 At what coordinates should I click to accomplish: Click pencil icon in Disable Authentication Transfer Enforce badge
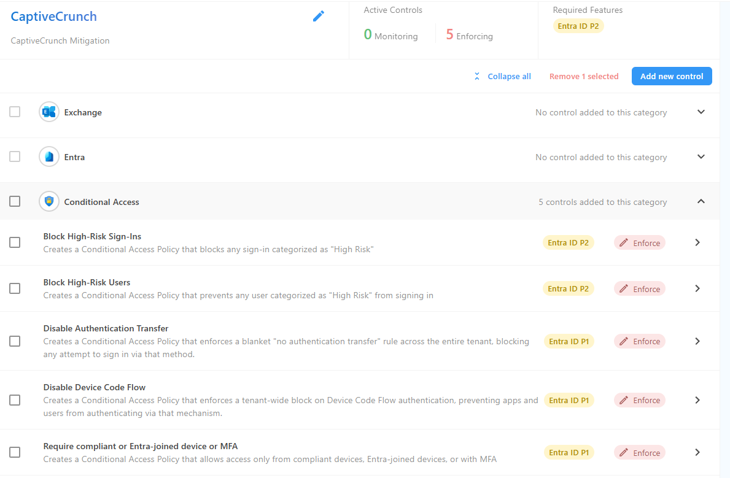coord(624,341)
